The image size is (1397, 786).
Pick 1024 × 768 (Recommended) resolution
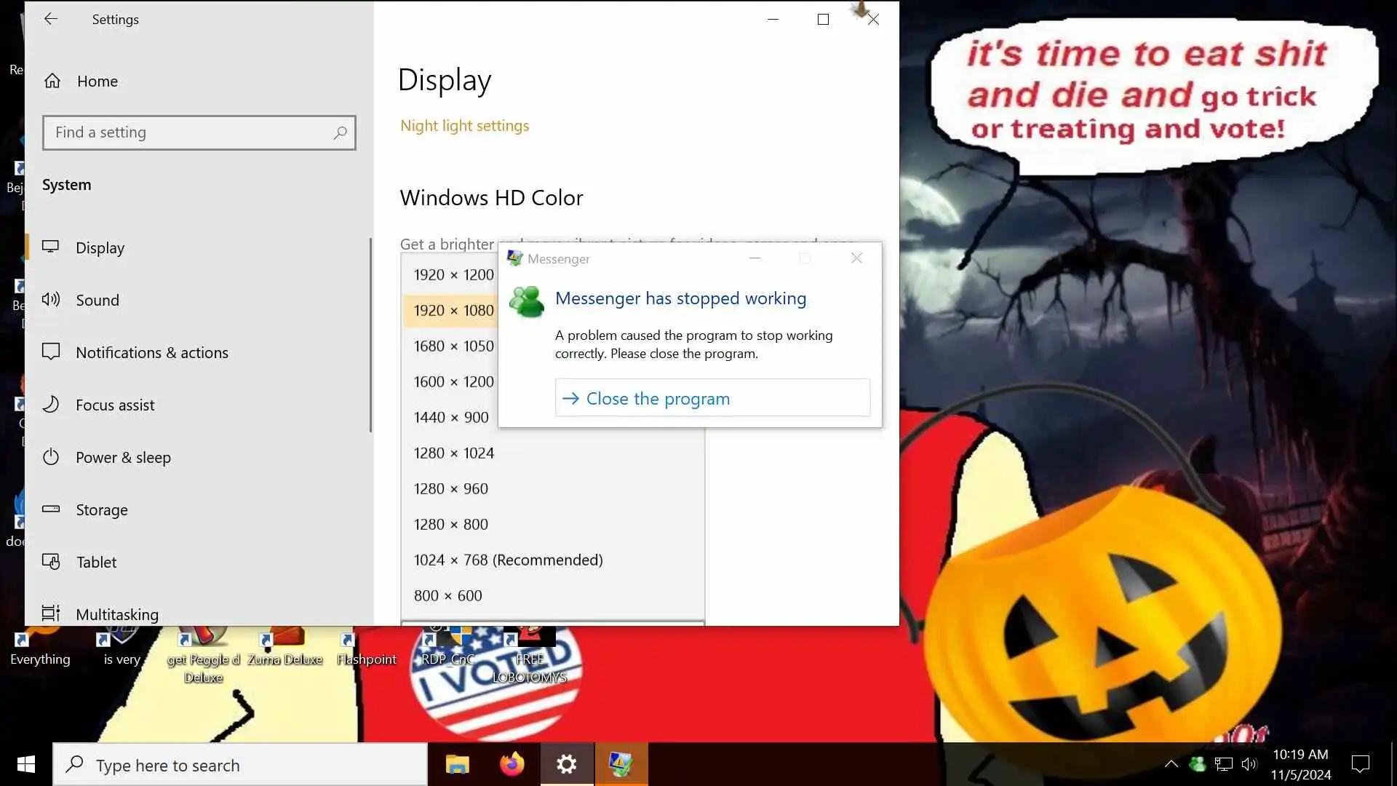(x=508, y=560)
